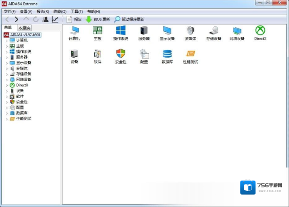Click the 驱动程序更新 toolbar button
The image size is (289, 207).
pyautogui.click(x=129, y=20)
